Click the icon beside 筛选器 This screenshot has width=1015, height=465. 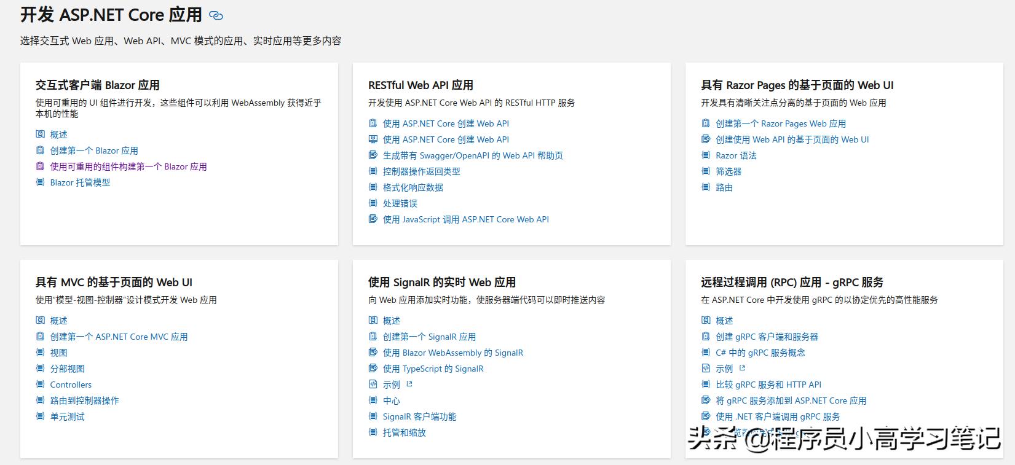(706, 171)
